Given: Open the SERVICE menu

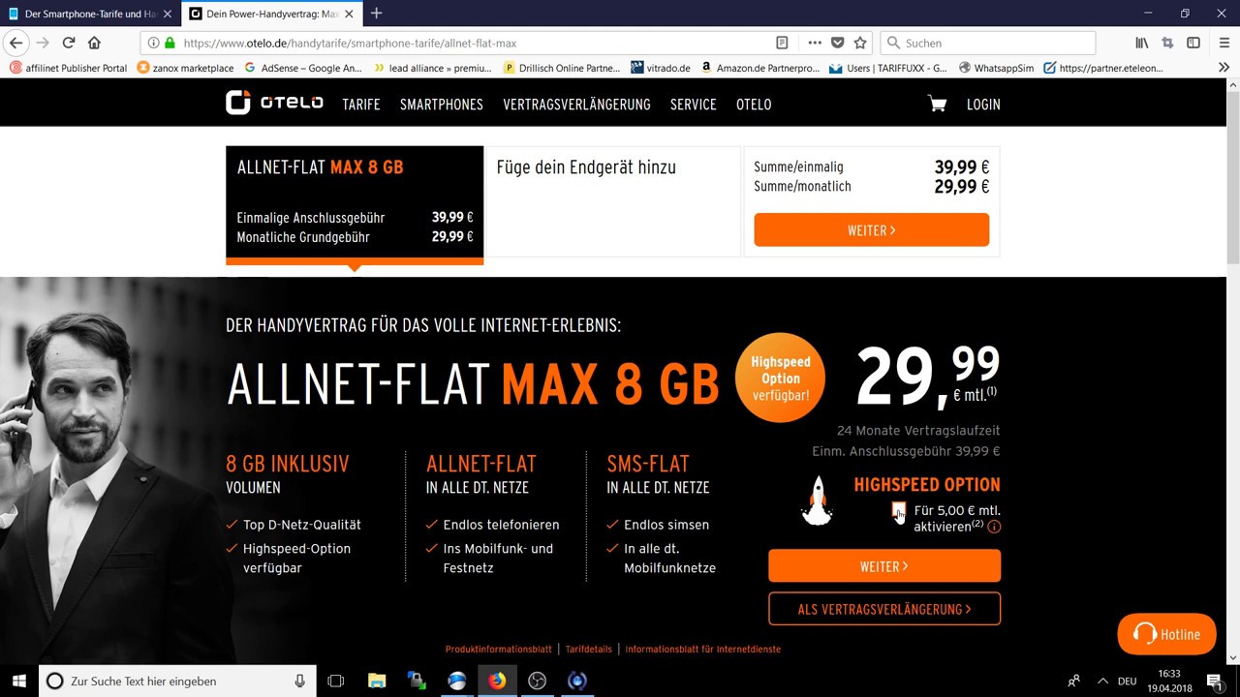Looking at the screenshot, I should point(694,105).
